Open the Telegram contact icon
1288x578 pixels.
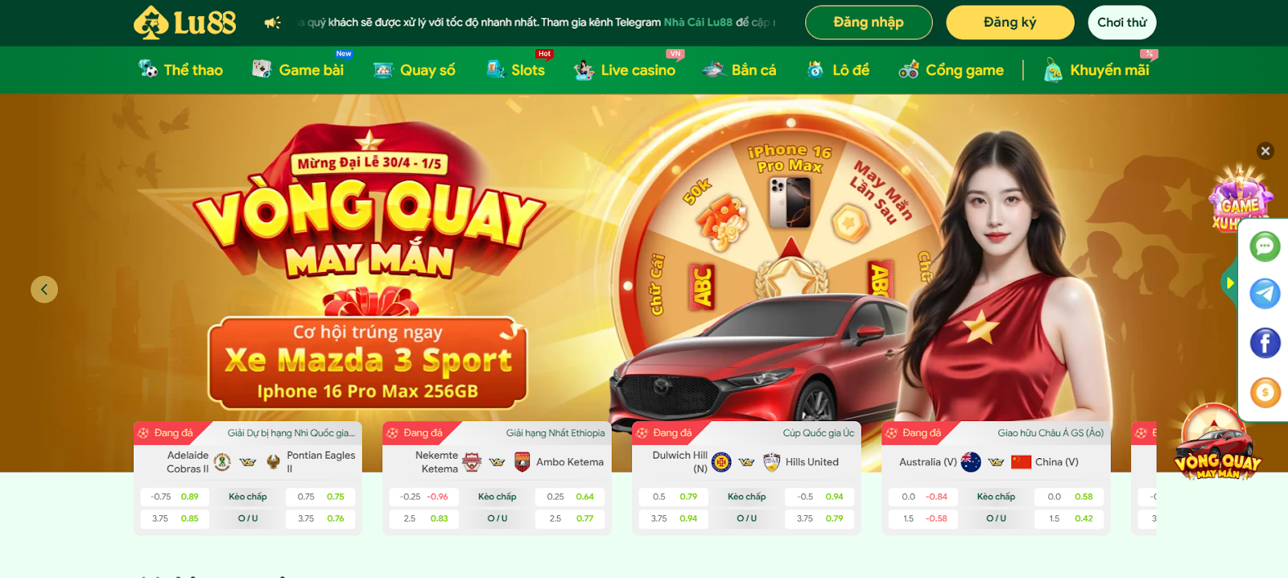tap(1265, 294)
